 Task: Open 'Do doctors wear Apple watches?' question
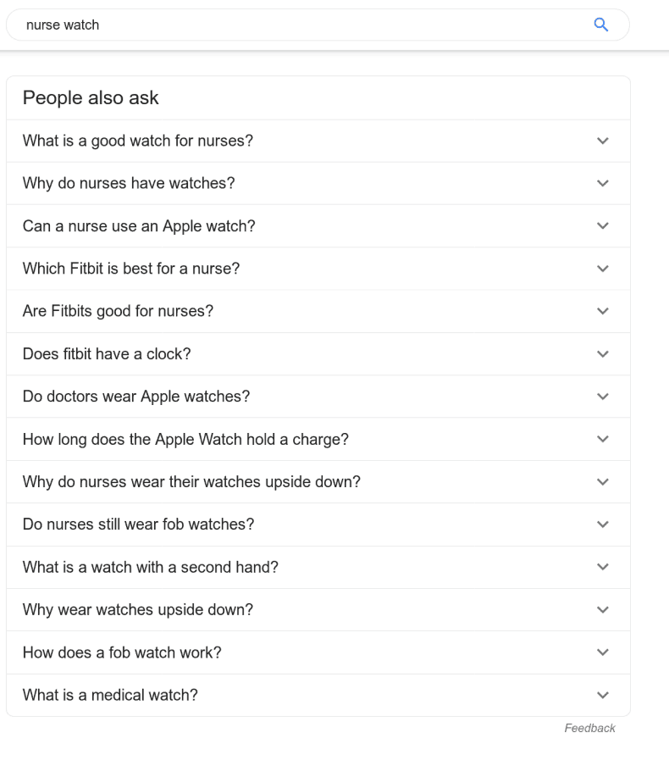[136, 397]
